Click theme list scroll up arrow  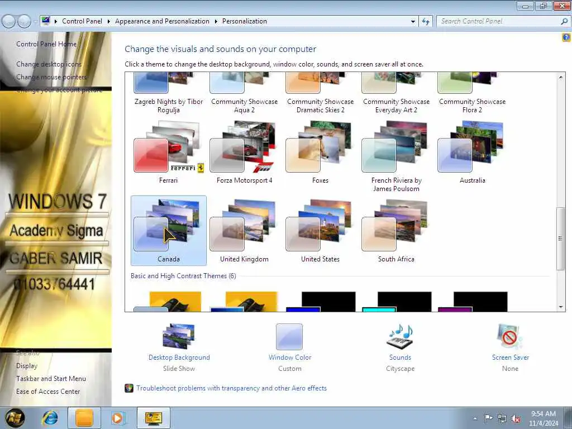click(561, 77)
